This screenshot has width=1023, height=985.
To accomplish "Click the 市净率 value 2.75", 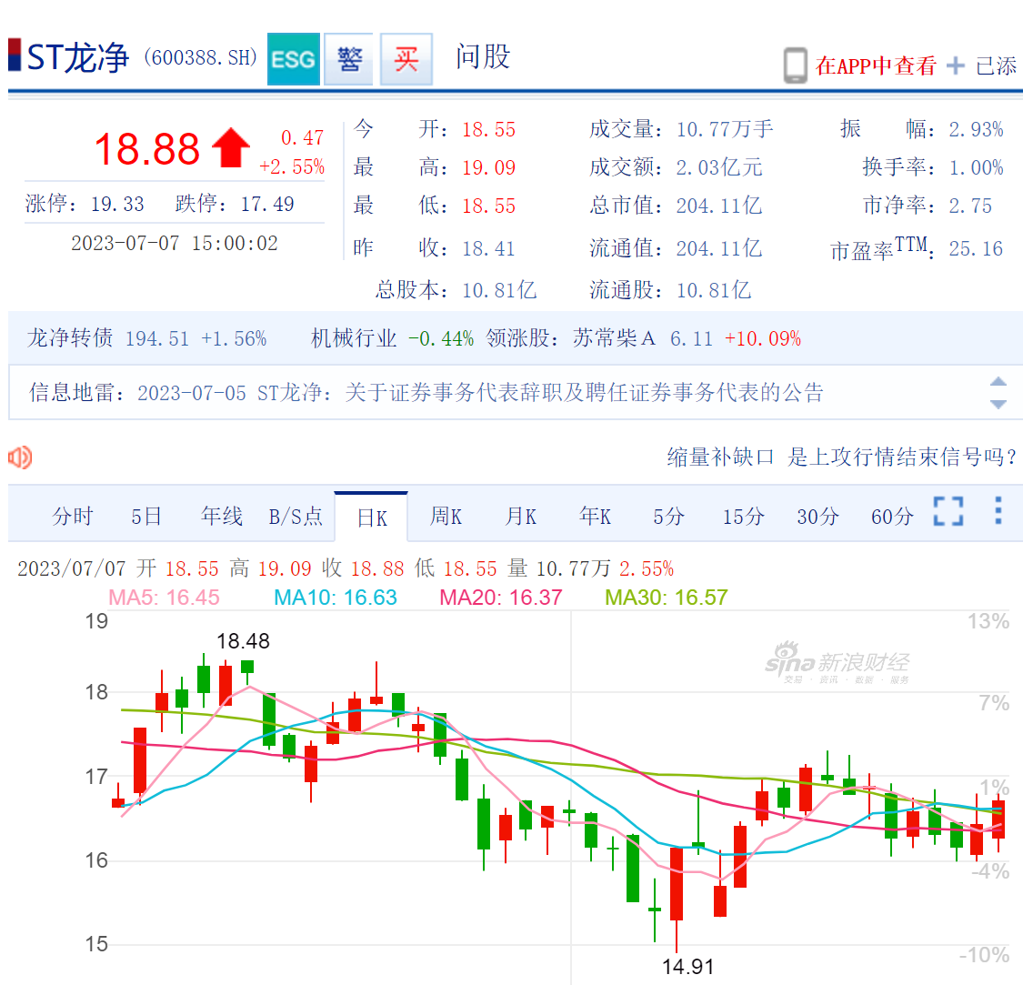I will pyautogui.click(x=970, y=206).
